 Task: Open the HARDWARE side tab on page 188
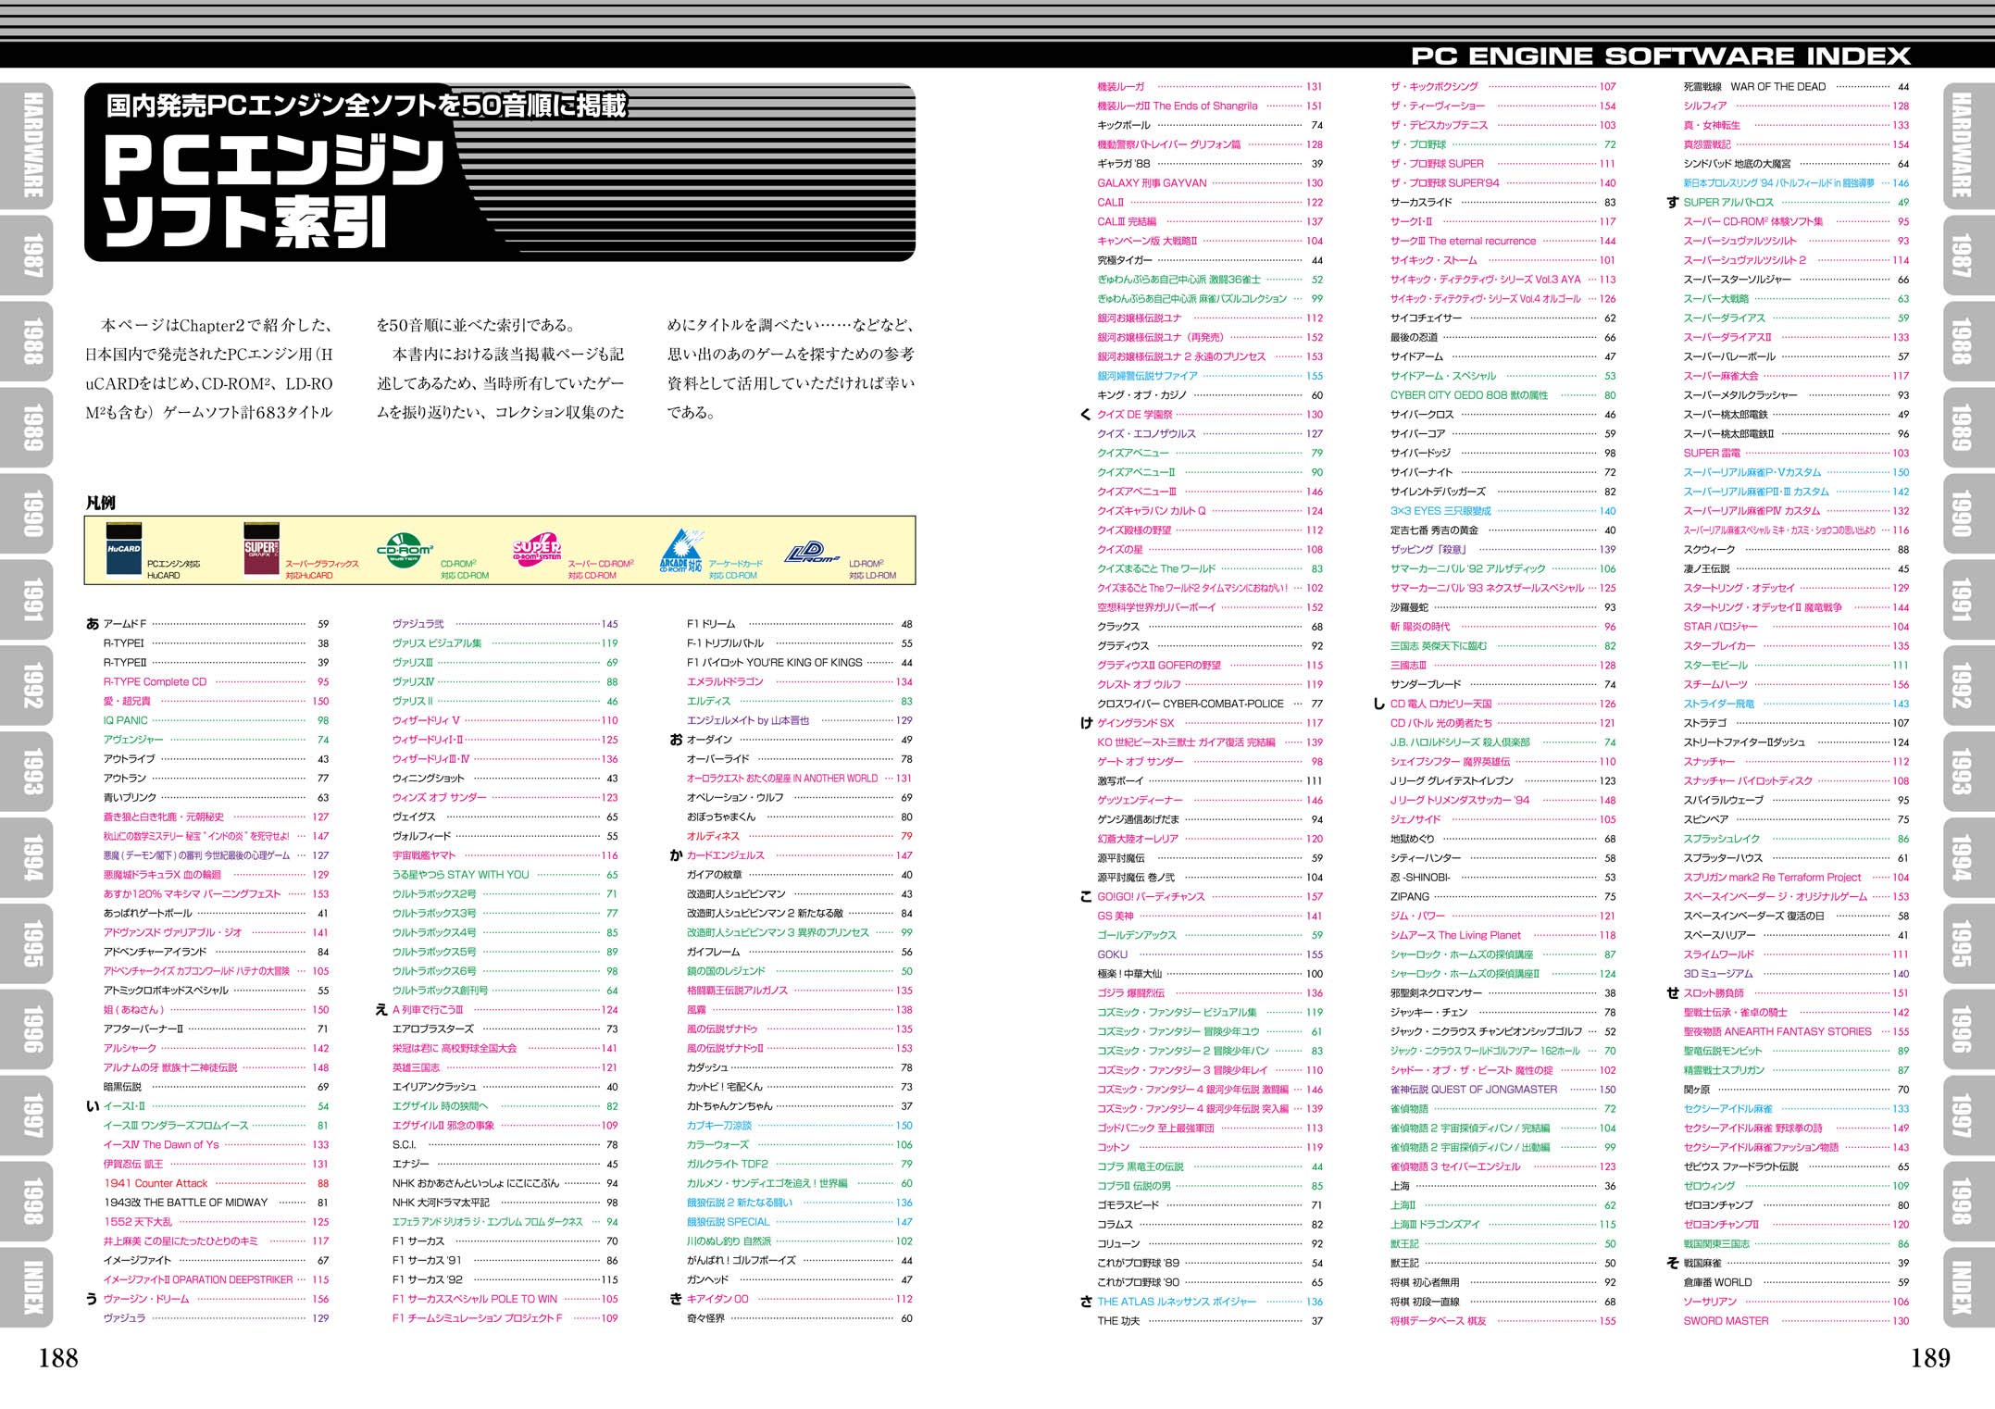31,145
